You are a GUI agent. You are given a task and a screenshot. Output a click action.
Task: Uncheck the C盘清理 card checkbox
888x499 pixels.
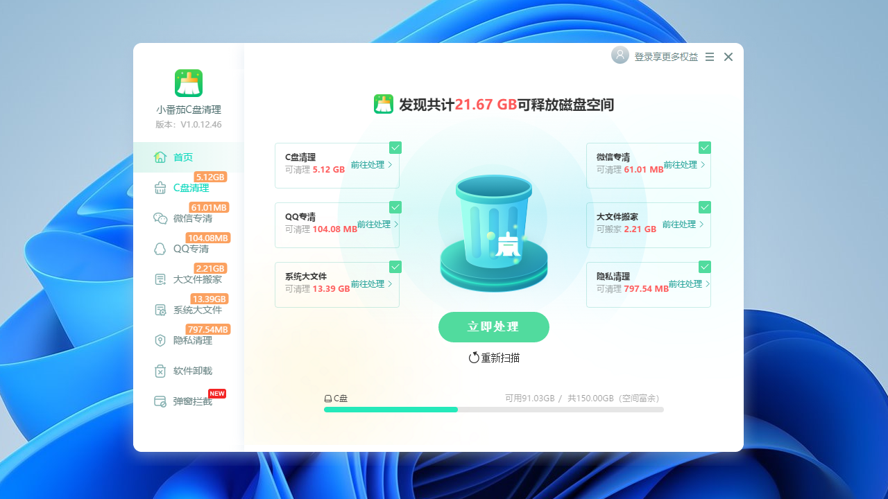(x=395, y=148)
